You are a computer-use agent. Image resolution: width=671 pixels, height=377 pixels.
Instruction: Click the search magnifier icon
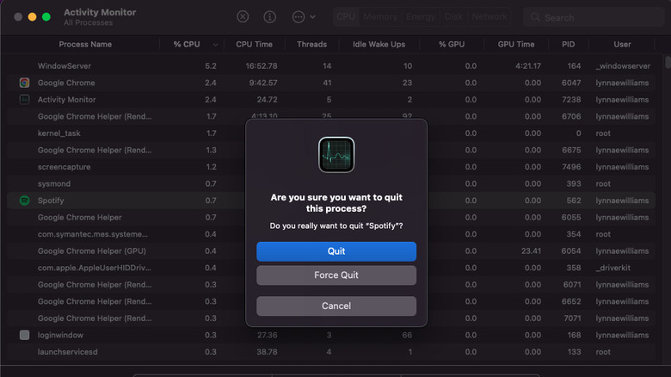pos(535,17)
